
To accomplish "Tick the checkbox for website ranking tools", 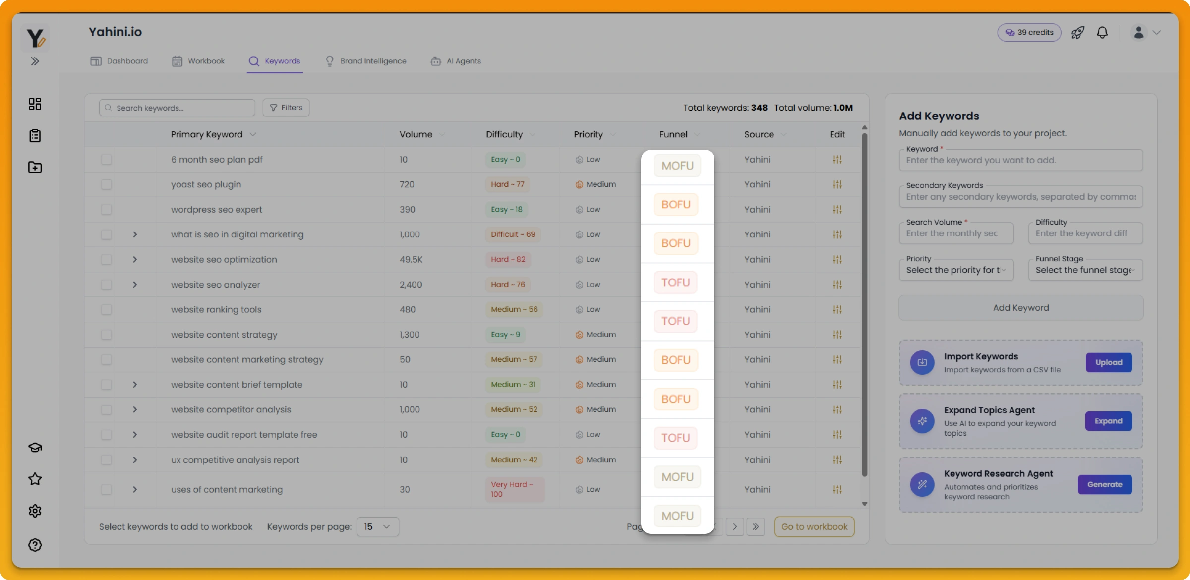I will [106, 310].
